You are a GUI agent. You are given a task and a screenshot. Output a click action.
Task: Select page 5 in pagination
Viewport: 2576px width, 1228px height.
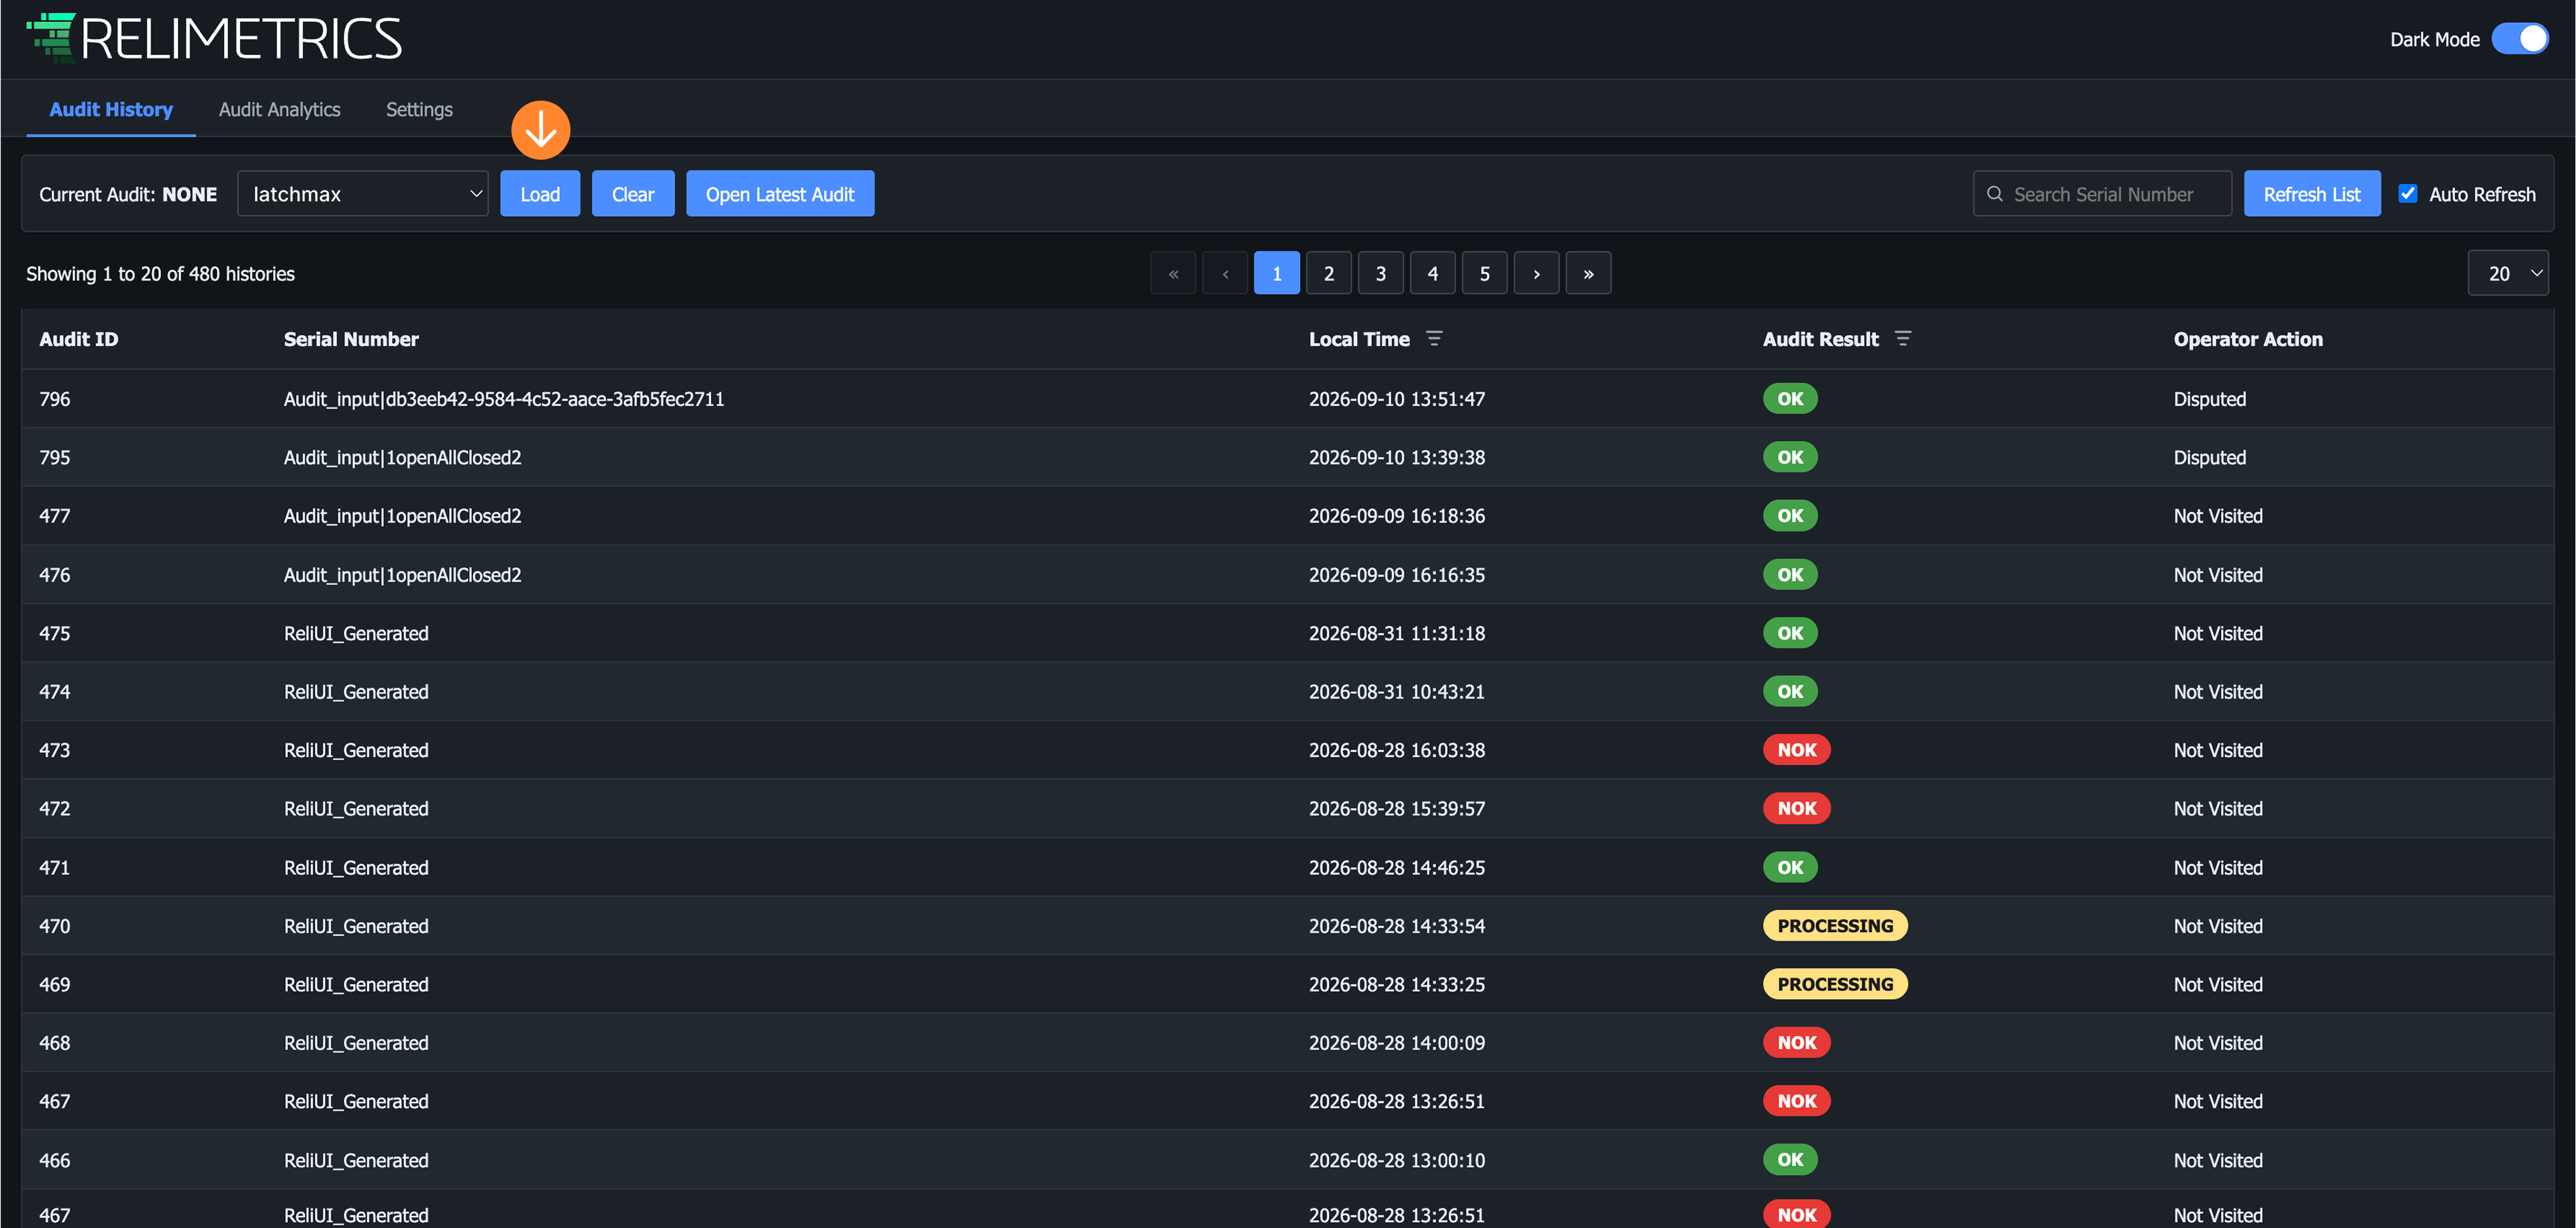tap(1485, 273)
